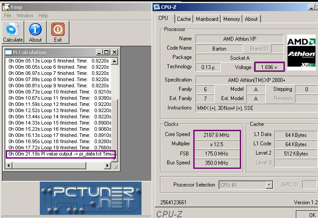Switch to the Memory tab

coord(231,19)
